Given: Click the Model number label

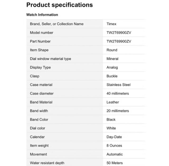Looking at the screenshot, I should (x=42, y=33).
